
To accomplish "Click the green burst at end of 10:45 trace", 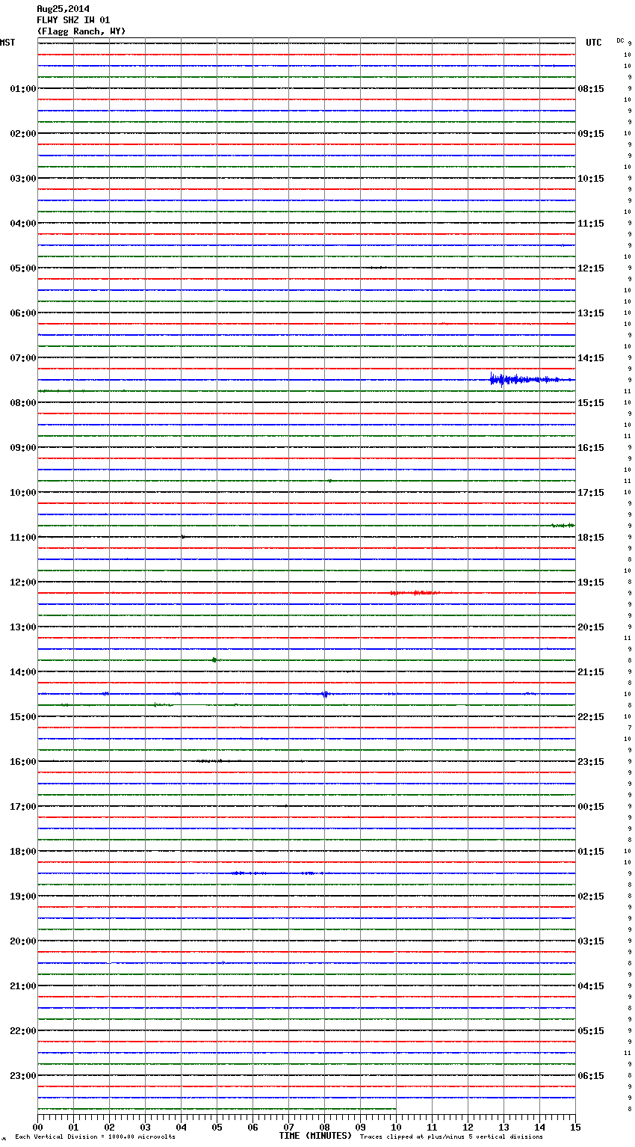I will pos(563,526).
